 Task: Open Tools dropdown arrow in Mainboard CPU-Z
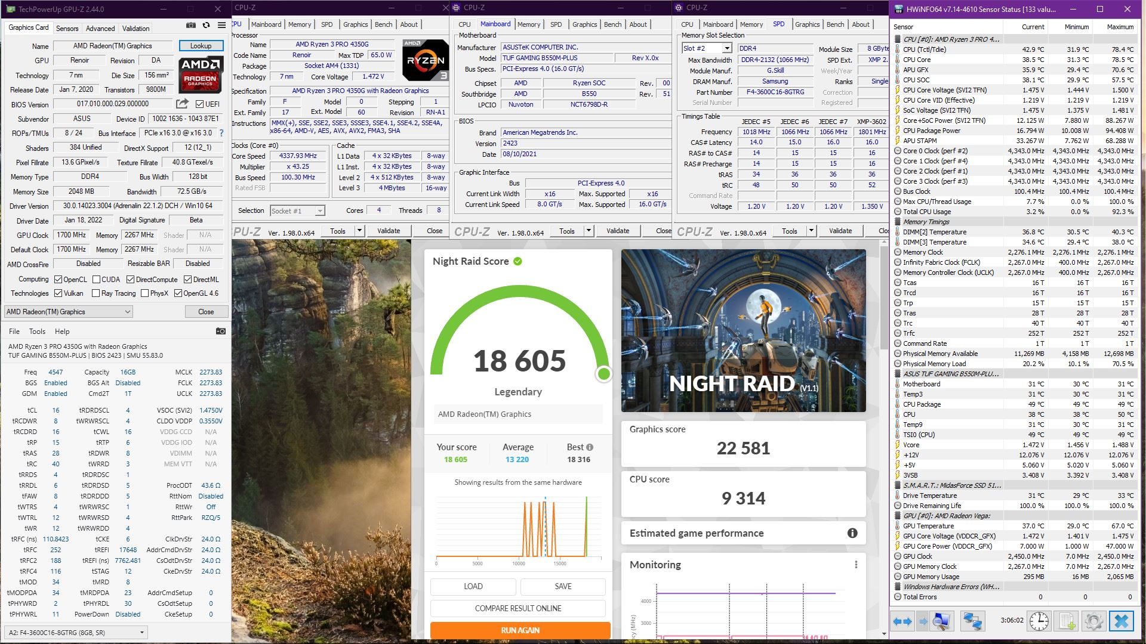pyautogui.click(x=589, y=231)
